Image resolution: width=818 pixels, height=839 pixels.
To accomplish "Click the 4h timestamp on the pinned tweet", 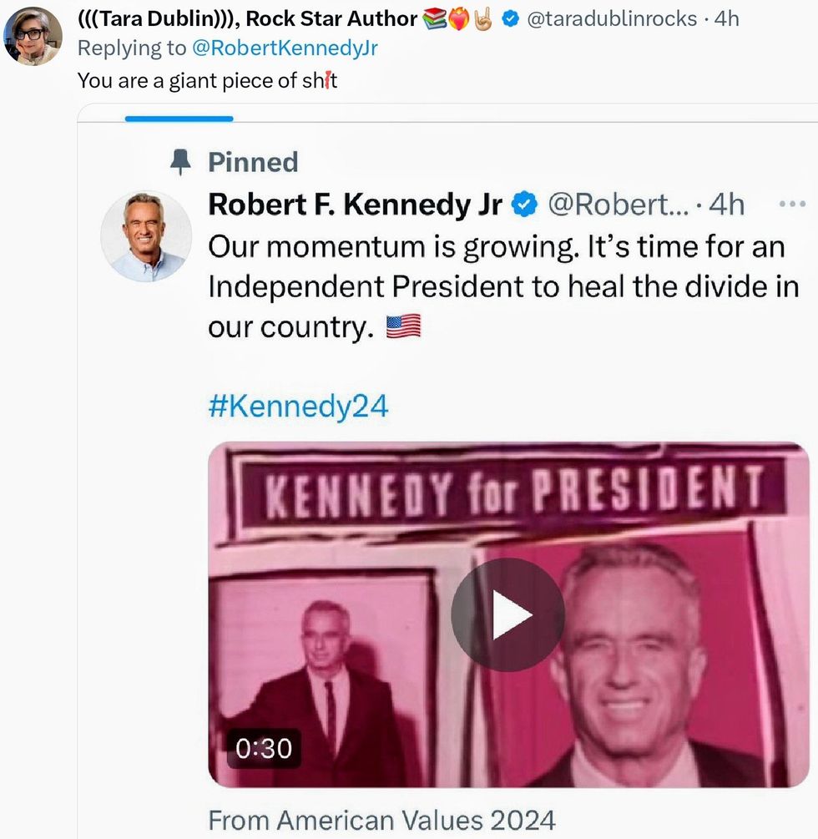I will [726, 205].
